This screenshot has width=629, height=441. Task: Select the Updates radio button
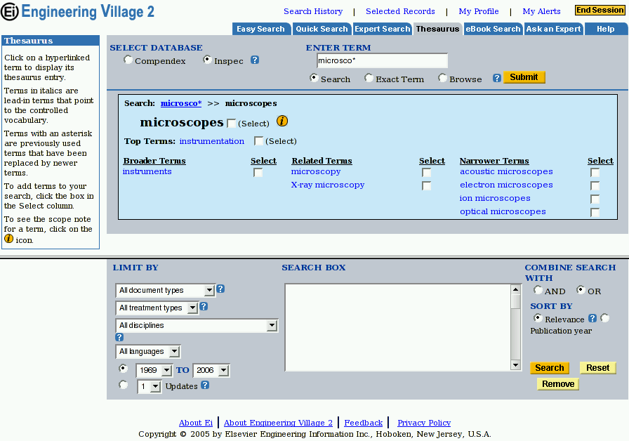point(123,385)
